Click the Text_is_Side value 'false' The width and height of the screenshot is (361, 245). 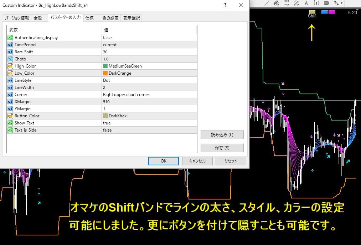(x=107, y=130)
